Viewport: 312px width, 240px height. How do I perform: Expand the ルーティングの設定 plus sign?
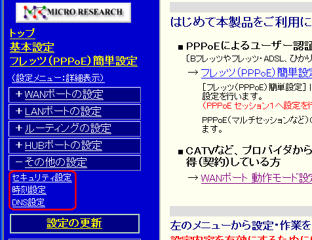pyautogui.click(x=19, y=128)
